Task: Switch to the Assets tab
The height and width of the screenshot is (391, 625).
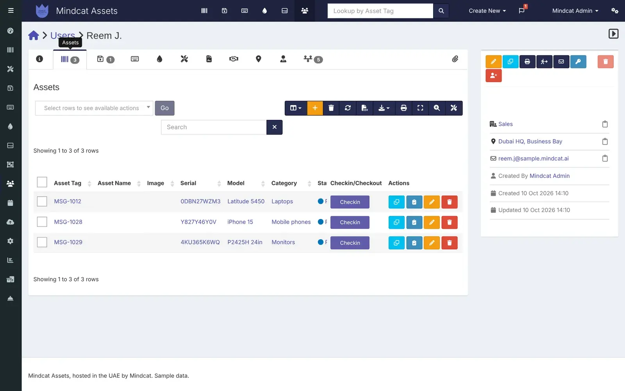Action: pos(70,59)
